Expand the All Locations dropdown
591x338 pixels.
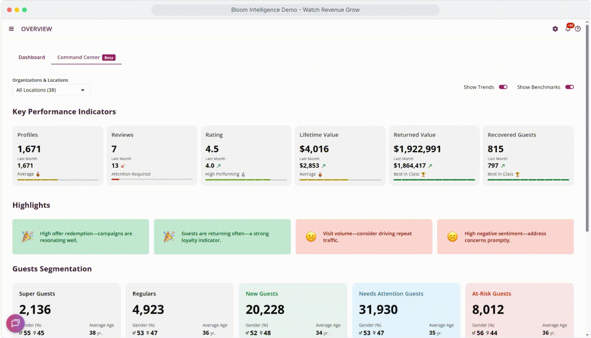(x=51, y=90)
